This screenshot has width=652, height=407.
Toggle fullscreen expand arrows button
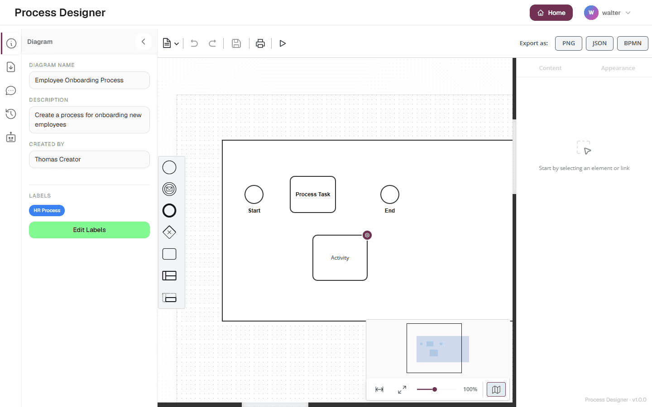pos(402,389)
